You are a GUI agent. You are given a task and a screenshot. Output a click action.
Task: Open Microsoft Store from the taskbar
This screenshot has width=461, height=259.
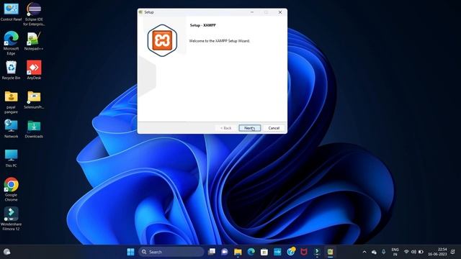click(x=264, y=252)
